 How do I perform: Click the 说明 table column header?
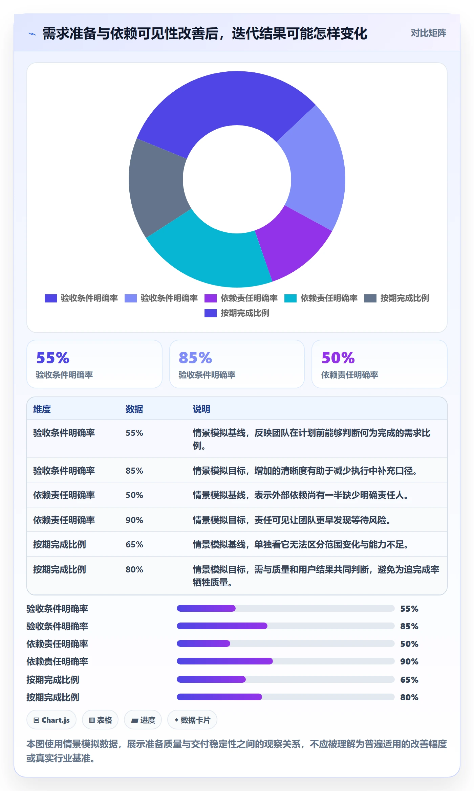201,409
